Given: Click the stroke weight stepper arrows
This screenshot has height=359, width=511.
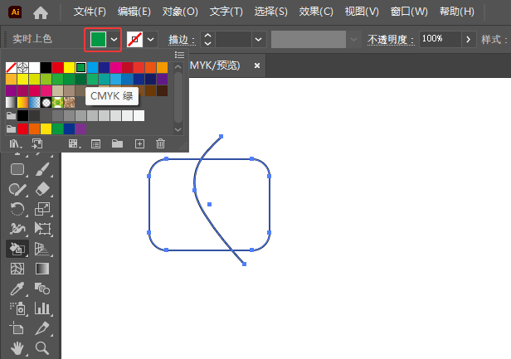Looking at the screenshot, I should (207, 40).
